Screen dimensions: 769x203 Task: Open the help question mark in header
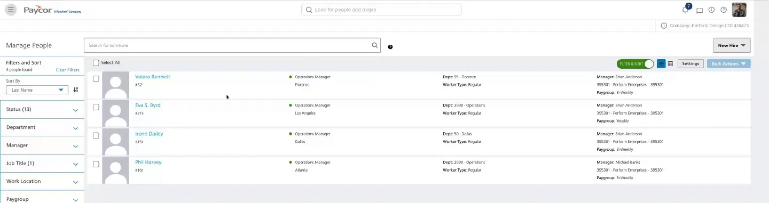click(x=724, y=10)
